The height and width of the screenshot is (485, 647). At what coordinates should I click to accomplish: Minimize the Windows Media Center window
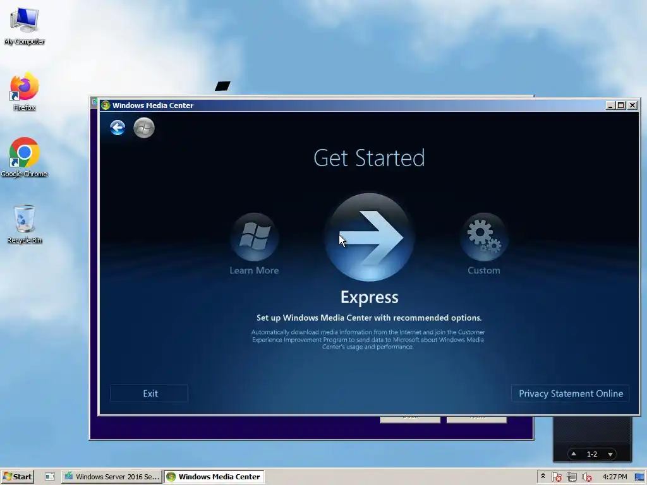(x=611, y=105)
